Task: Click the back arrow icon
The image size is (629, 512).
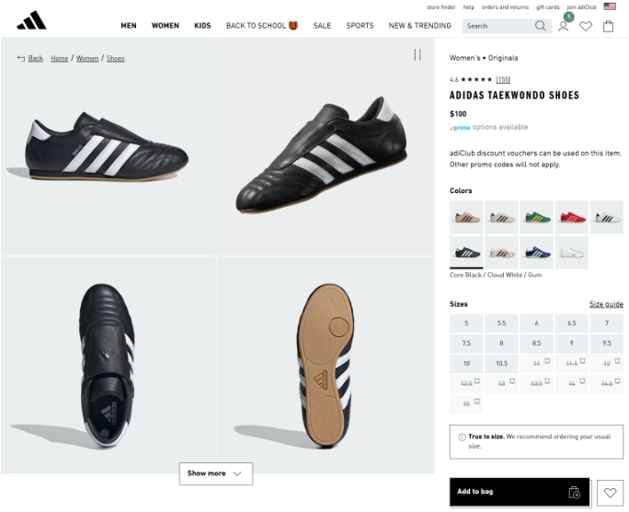Action: coord(21,59)
